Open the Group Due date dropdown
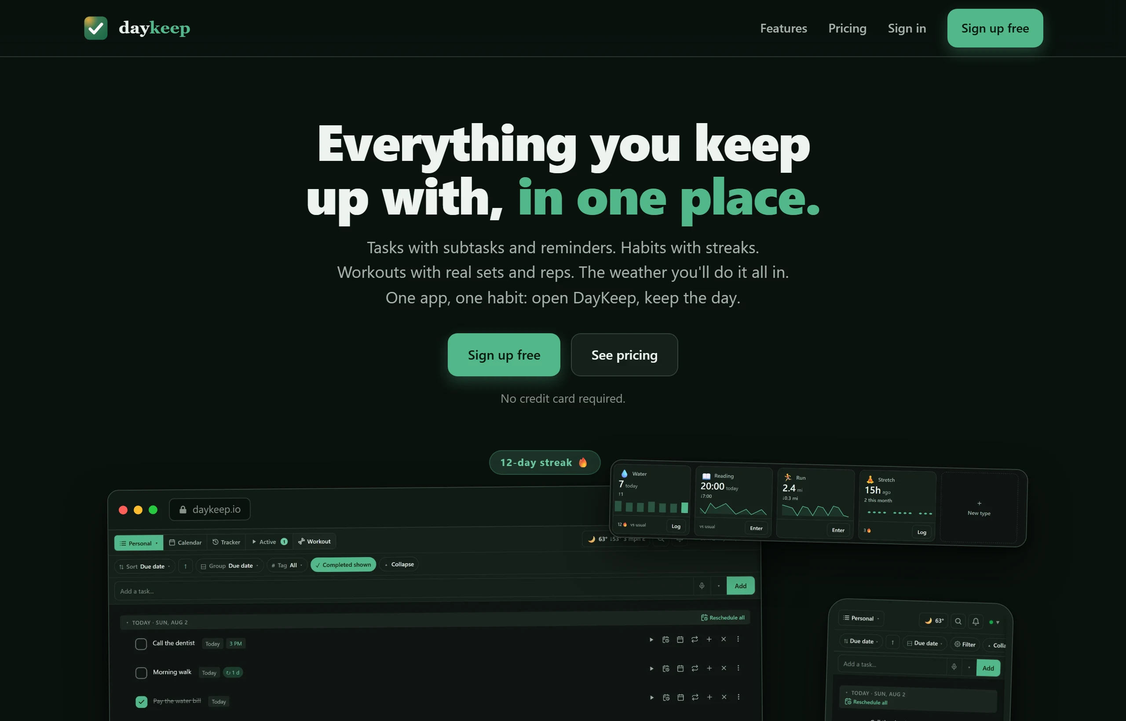 (x=230, y=565)
